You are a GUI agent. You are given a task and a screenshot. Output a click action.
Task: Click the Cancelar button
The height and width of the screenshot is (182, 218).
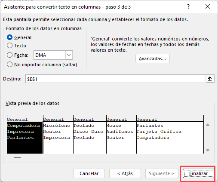89,173
